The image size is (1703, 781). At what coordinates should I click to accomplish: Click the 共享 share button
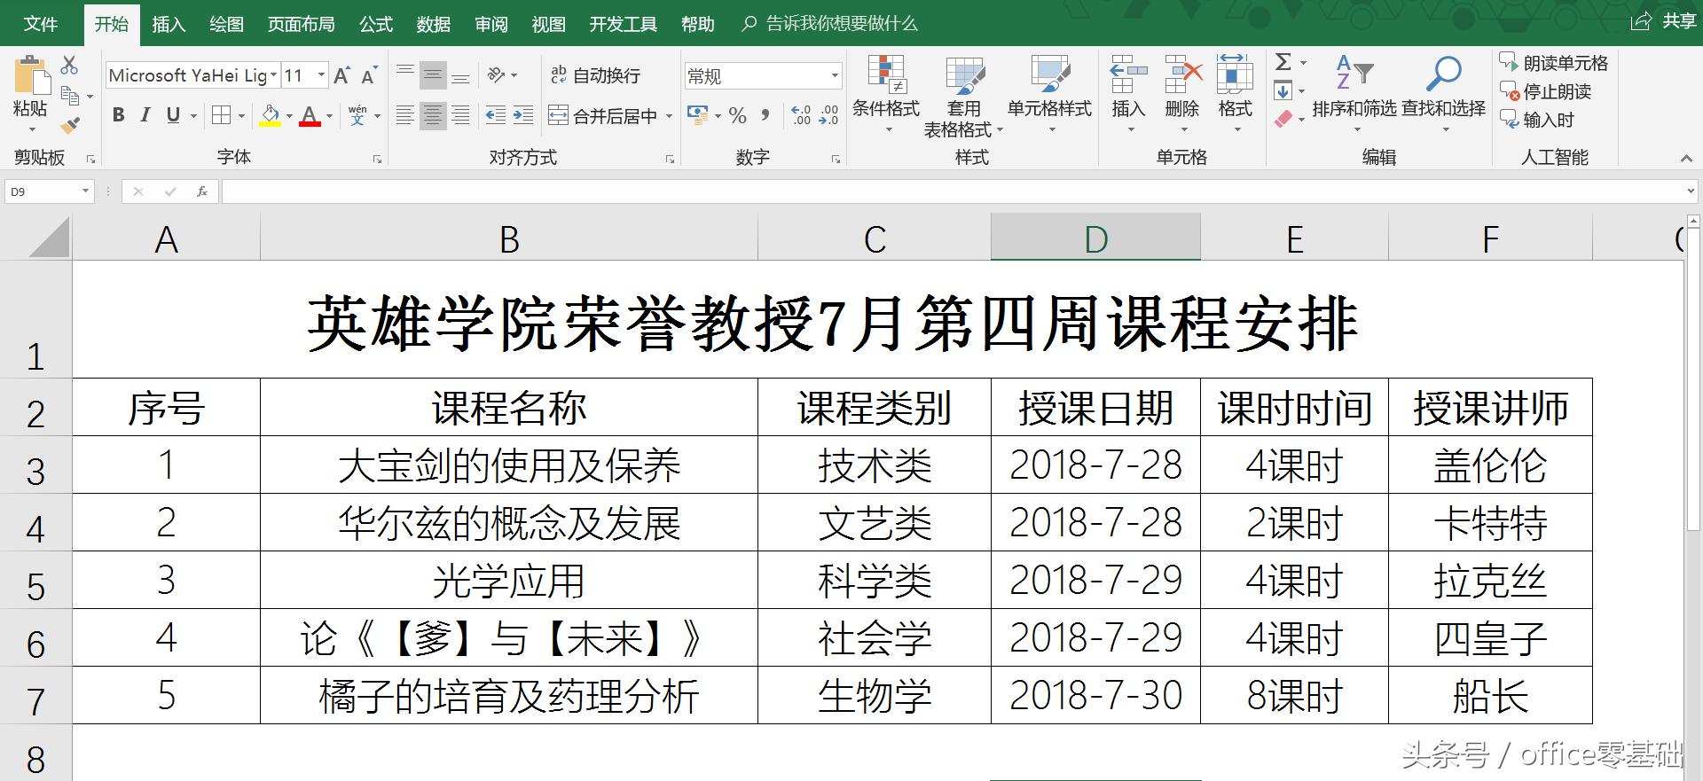pos(1664,21)
